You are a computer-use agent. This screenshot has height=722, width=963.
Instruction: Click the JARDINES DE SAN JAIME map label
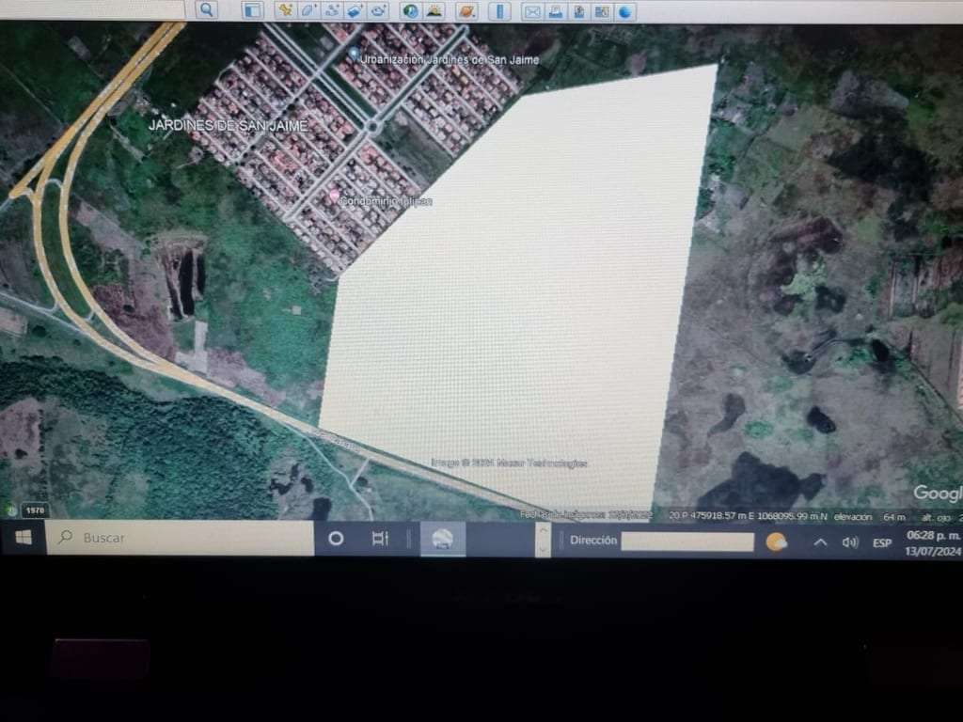tap(228, 125)
